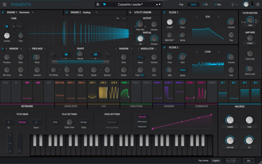Open the settings gear icon
Viewport: 262px width, 164px height.
point(258,5)
